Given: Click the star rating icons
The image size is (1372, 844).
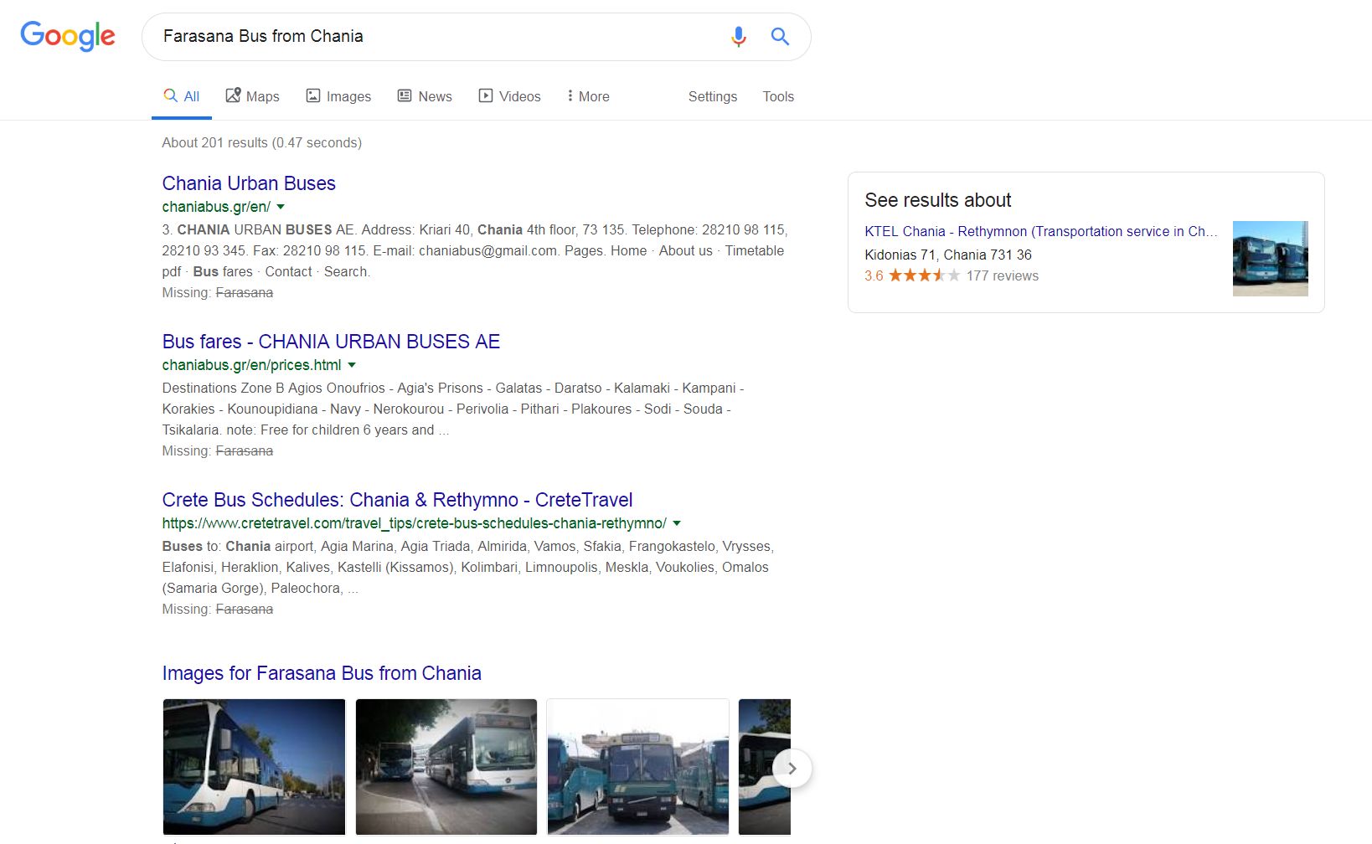Looking at the screenshot, I should coord(924,275).
